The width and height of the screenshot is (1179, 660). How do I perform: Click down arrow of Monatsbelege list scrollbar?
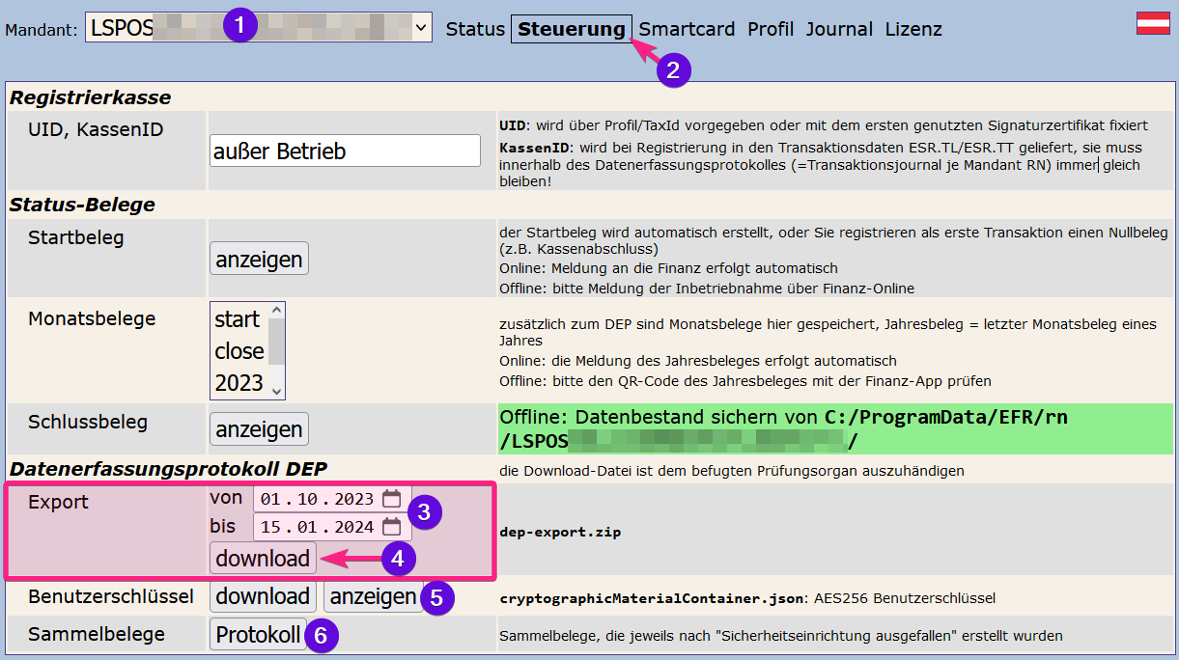click(x=277, y=391)
